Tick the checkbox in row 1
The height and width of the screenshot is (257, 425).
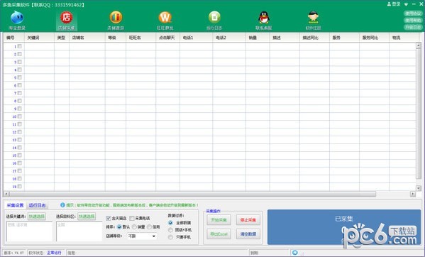coord(20,46)
